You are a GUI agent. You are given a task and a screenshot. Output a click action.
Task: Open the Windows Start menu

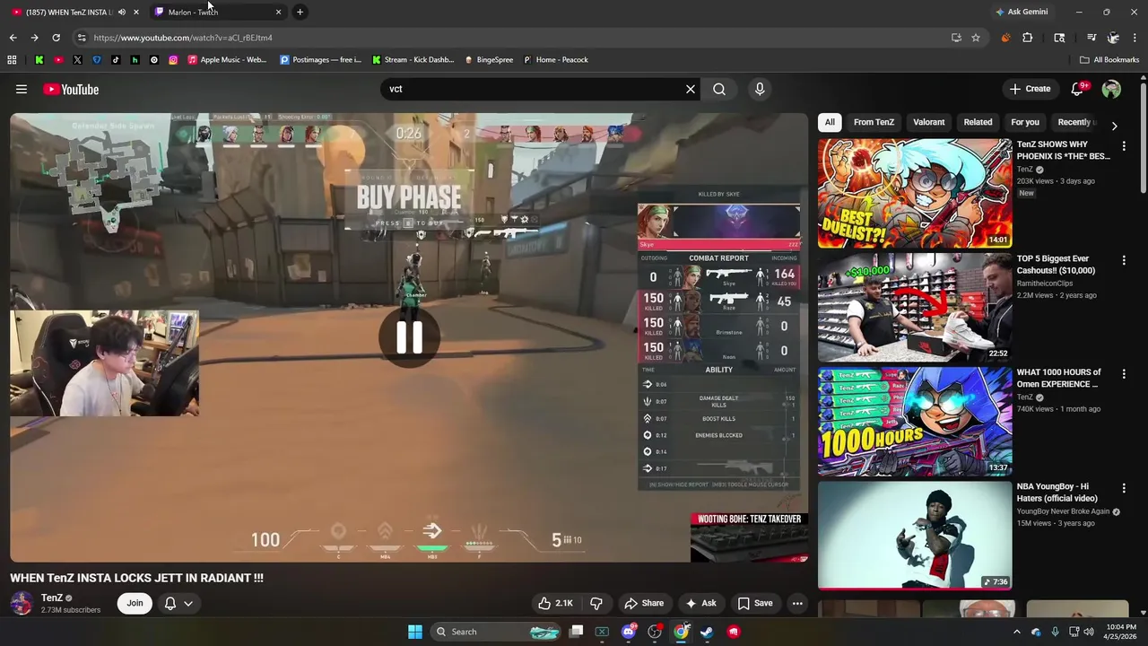point(415,632)
